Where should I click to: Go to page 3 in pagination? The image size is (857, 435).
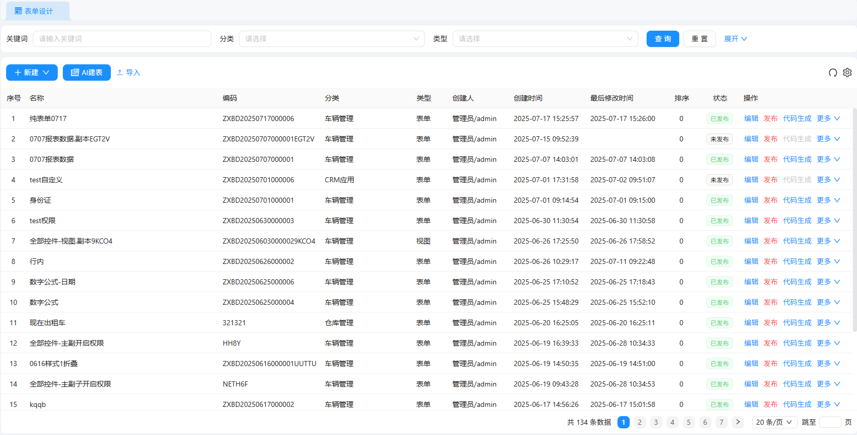[656, 422]
